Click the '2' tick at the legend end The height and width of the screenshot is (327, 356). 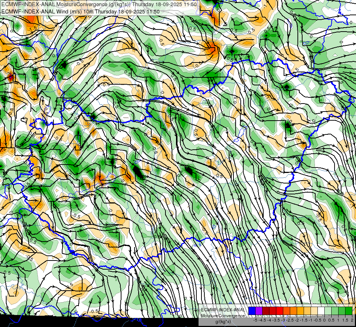[352, 320]
